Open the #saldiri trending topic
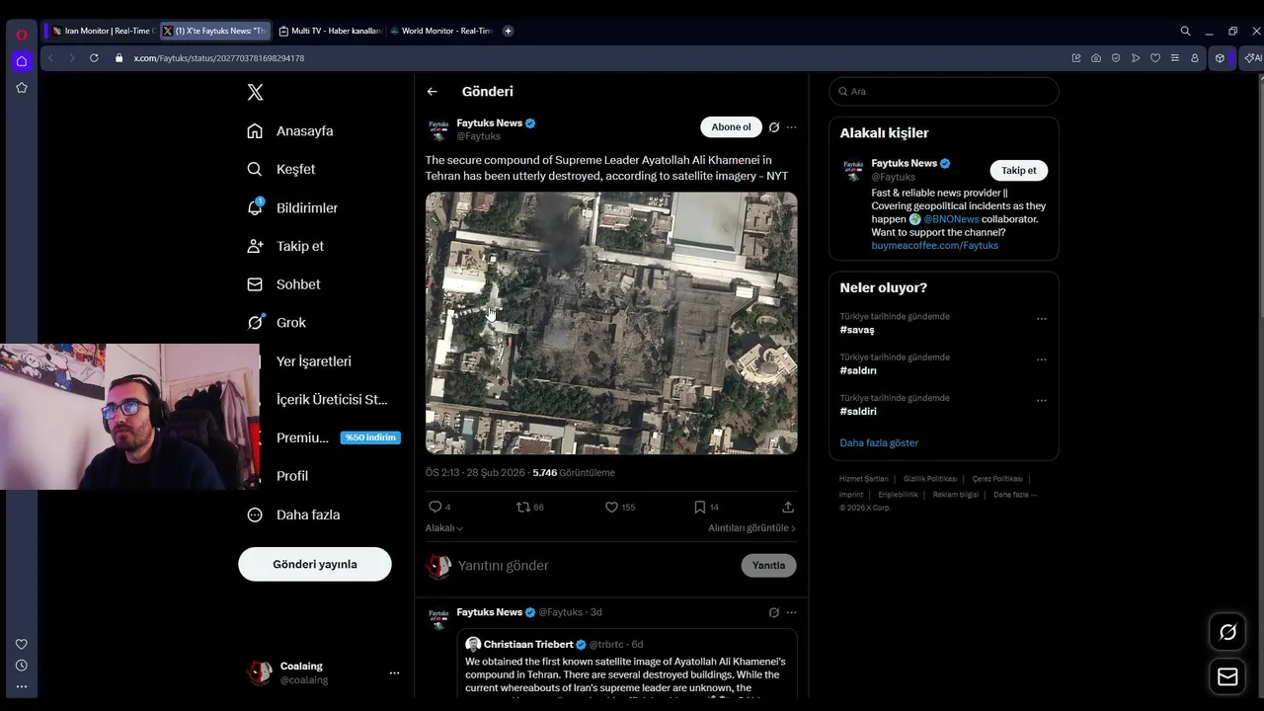This screenshot has height=711, width=1264. click(x=858, y=411)
